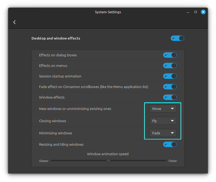Toggle Desktop and window effects master switch
The height and width of the screenshot is (182, 216).
[177, 38]
